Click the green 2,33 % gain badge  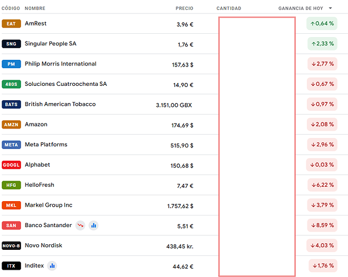click(322, 44)
